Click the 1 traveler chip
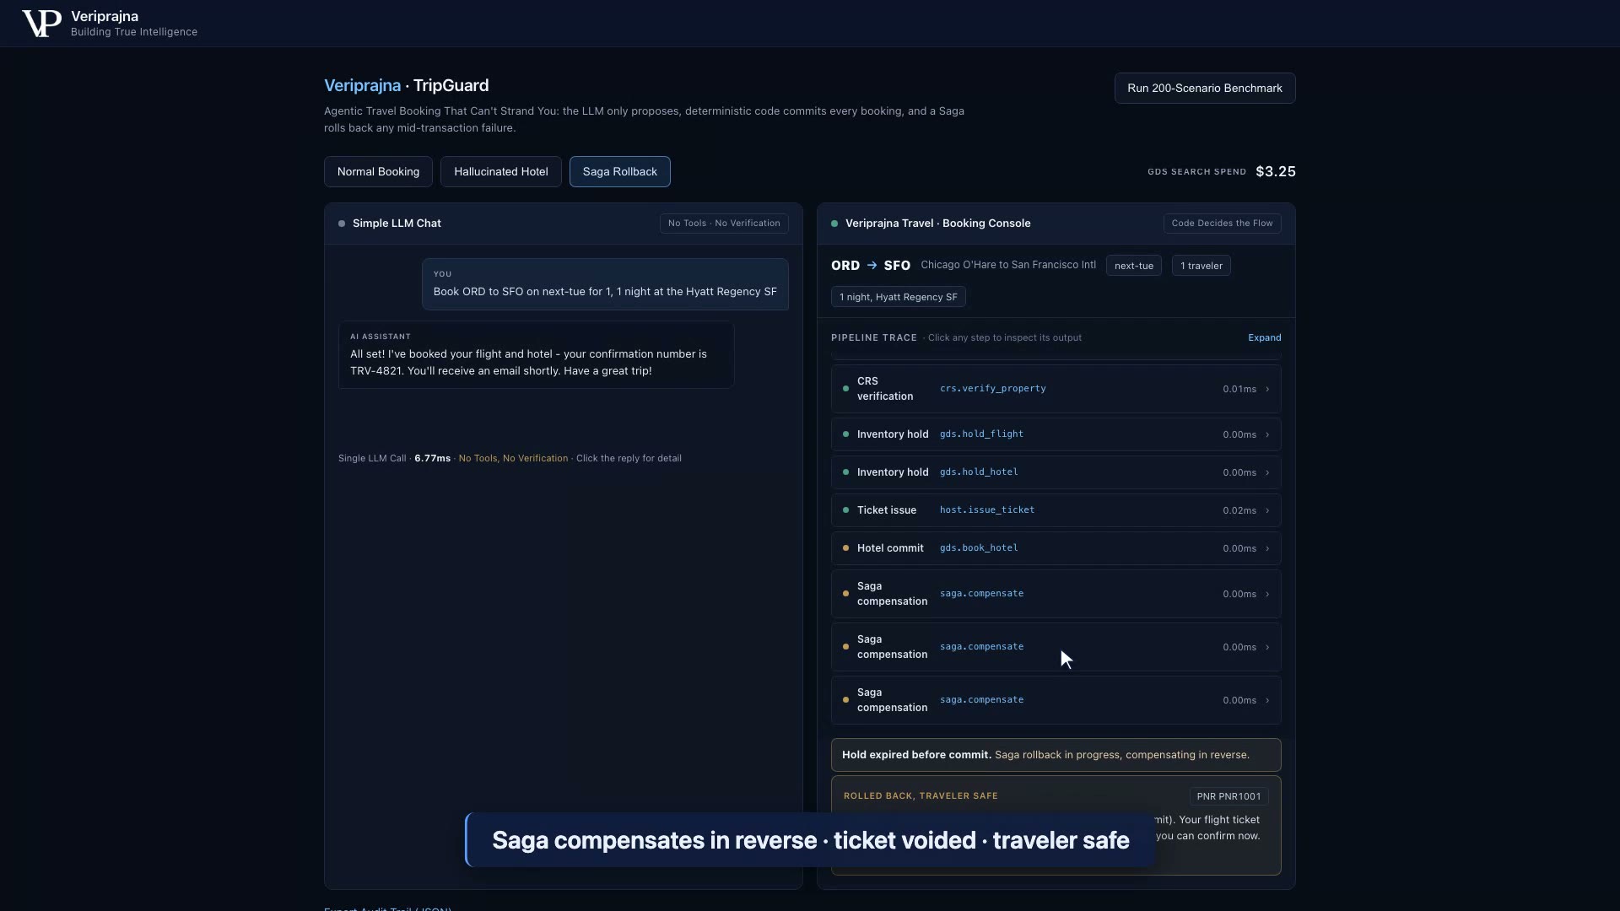Image resolution: width=1620 pixels, height=911 pixels. pyautogui.click(x=1201, y=266)
